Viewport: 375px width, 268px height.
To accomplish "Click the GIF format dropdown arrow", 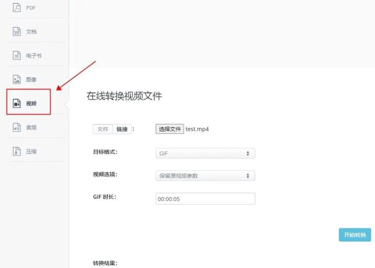I will (249, 153).
